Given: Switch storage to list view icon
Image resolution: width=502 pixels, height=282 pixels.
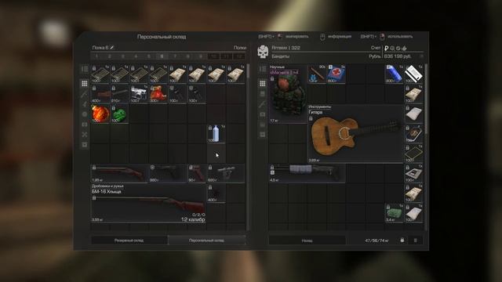Looking at the screenshot, I should pos(85,69).
